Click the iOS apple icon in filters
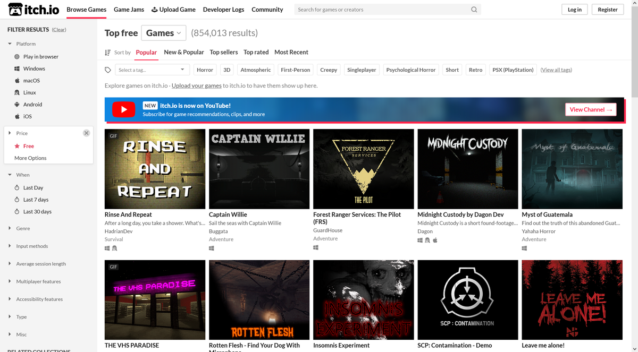The height and width of the screenshot is (352, 638). coord(17,116)
